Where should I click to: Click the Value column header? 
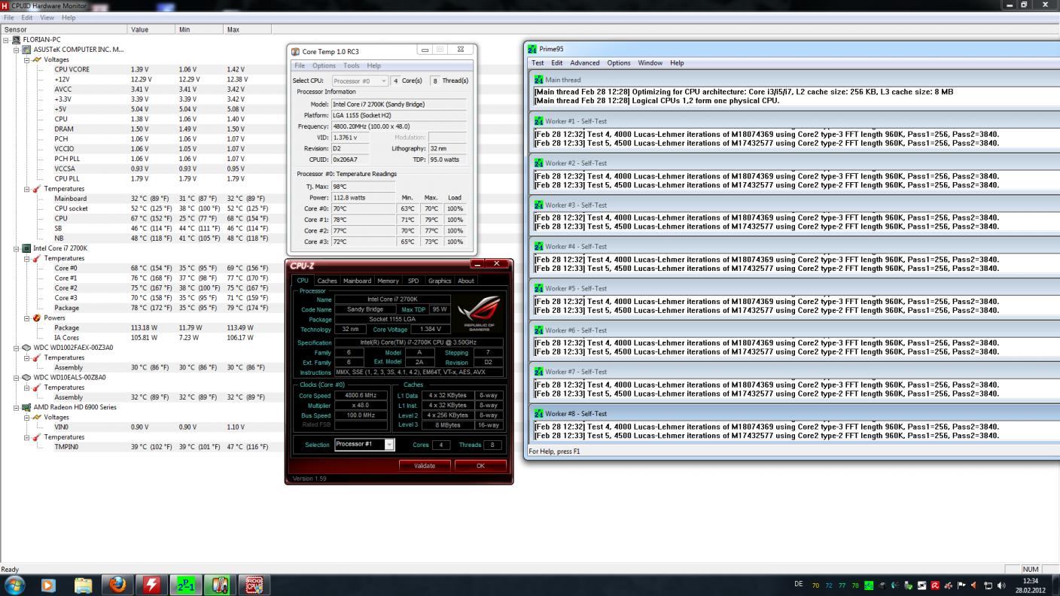pos(152,29)
